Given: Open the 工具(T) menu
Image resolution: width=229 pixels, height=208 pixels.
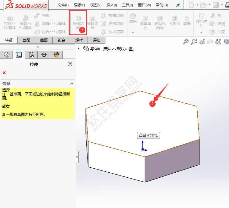Looking at the screenshot, I should [x=127, y=5].
